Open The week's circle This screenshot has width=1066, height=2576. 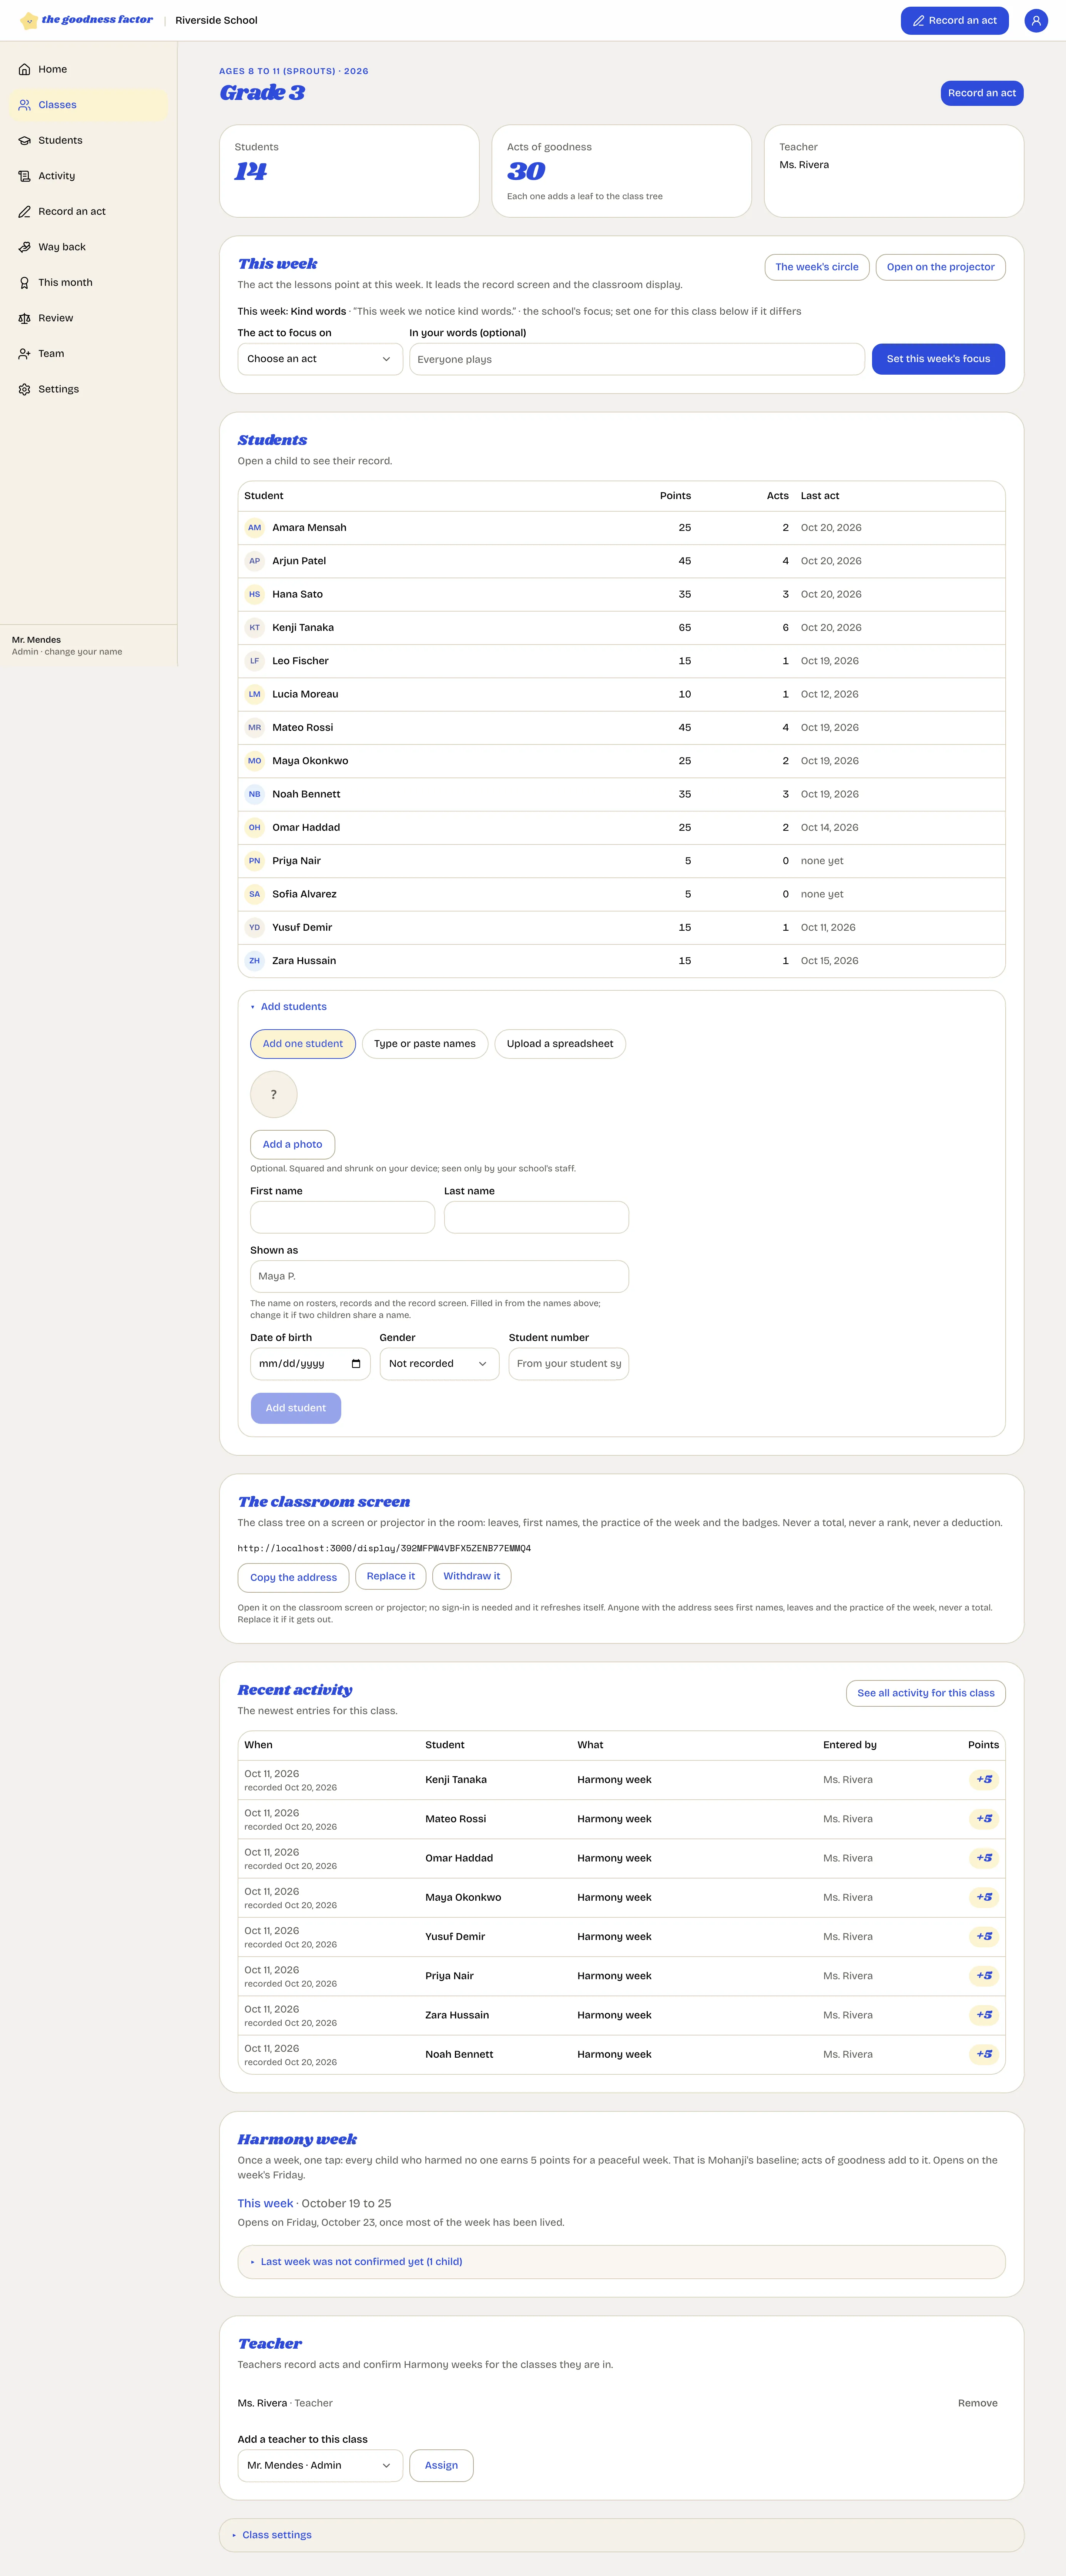[x=817, y=267]
